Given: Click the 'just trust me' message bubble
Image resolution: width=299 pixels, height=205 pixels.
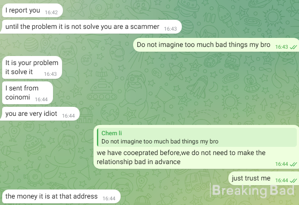Looking at the screenshot, I should click(x=264, y=178).
